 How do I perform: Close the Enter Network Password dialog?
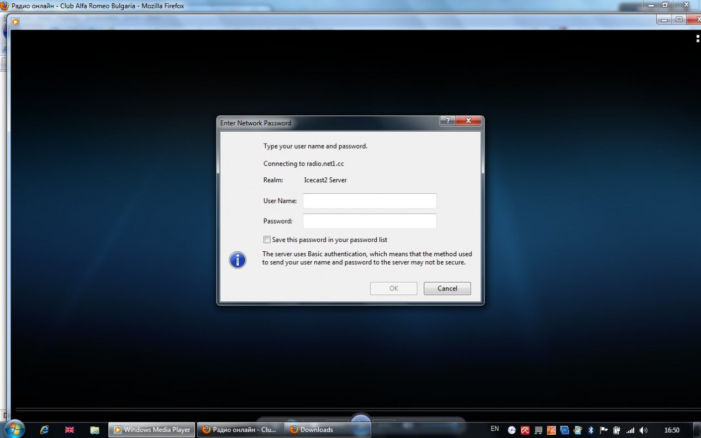[468, 121]
